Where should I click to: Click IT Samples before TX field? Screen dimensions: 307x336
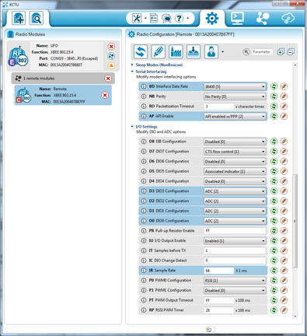pos(235,250)
